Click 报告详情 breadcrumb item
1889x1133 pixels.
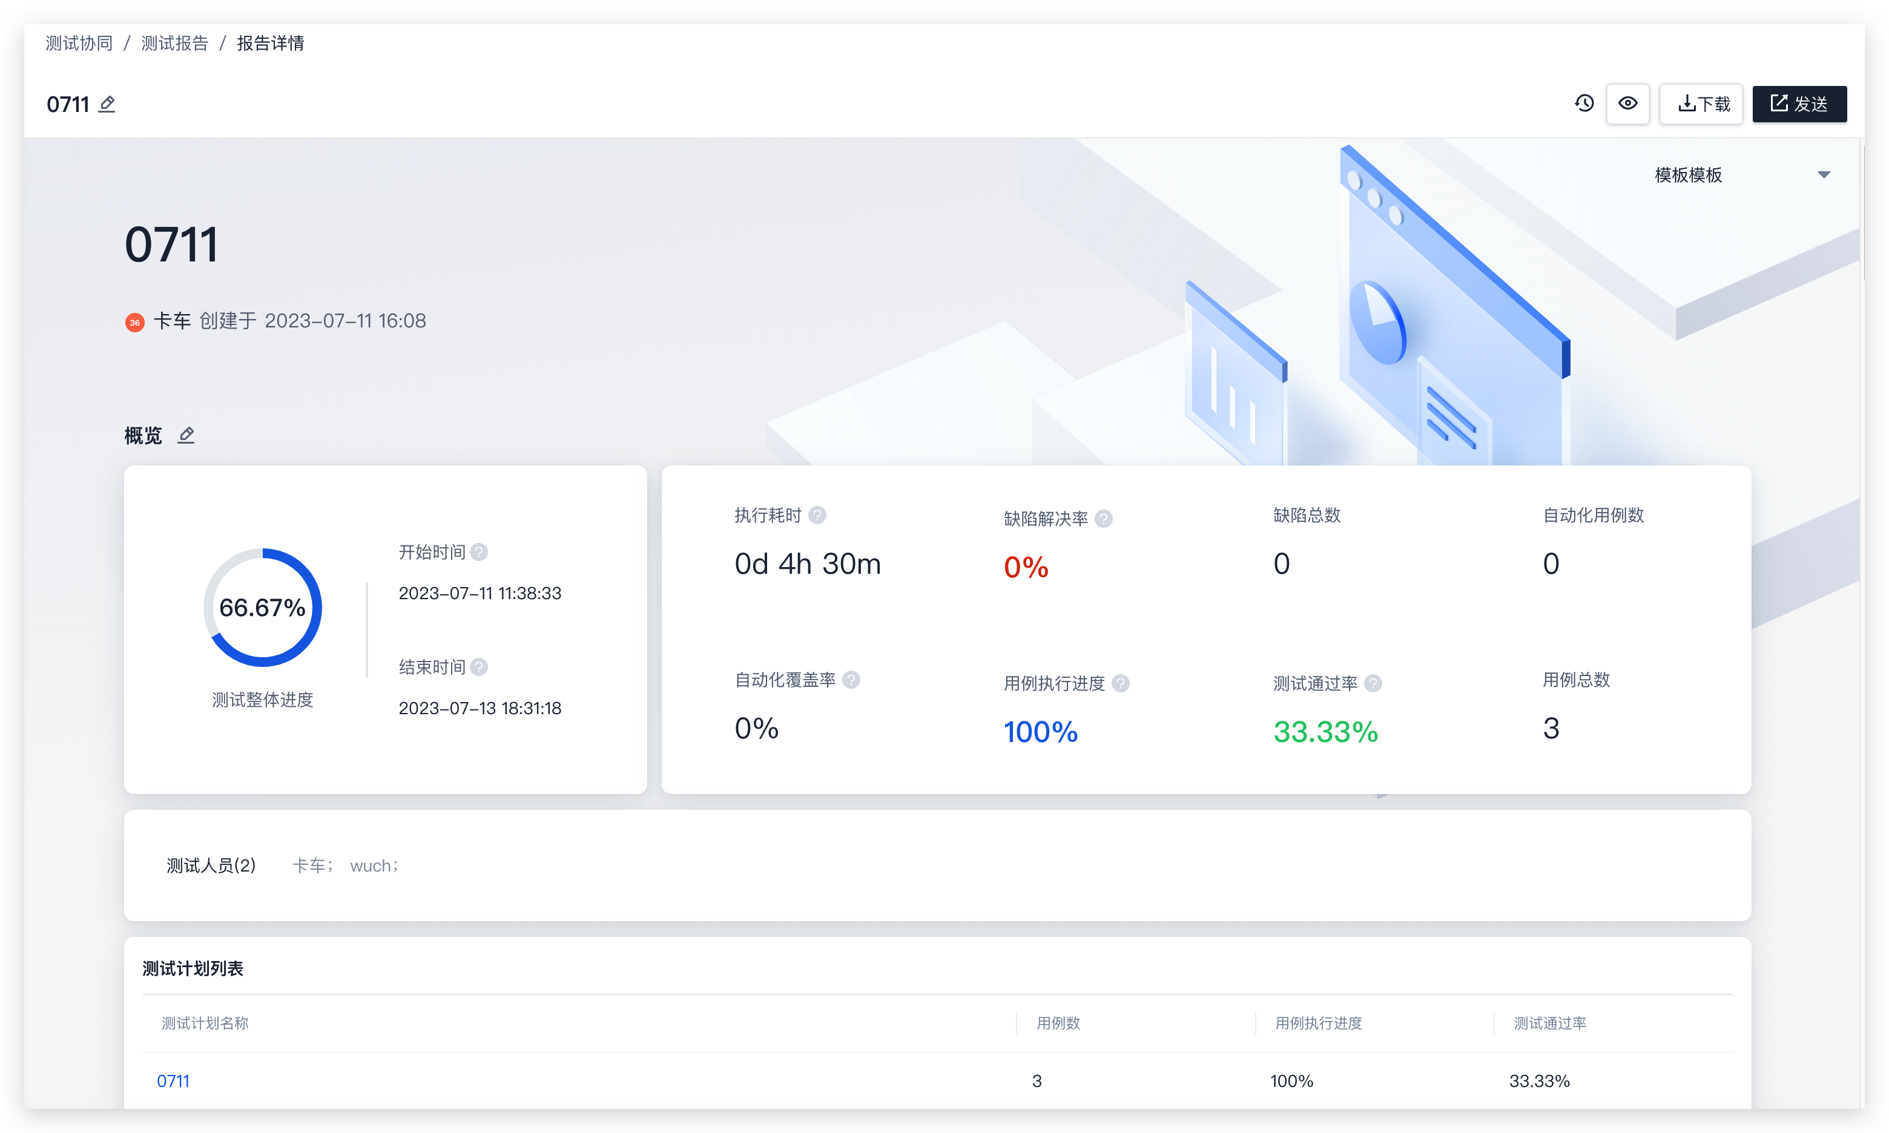pyautogui.click(x=270, y=44)
